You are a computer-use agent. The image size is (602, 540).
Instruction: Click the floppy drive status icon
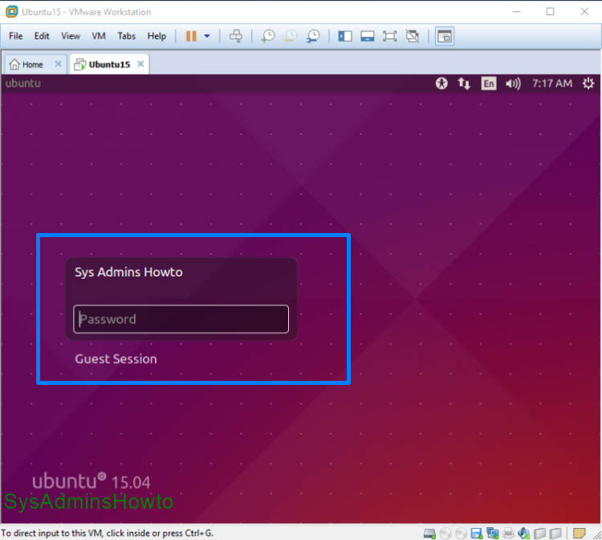coord(477,533)
